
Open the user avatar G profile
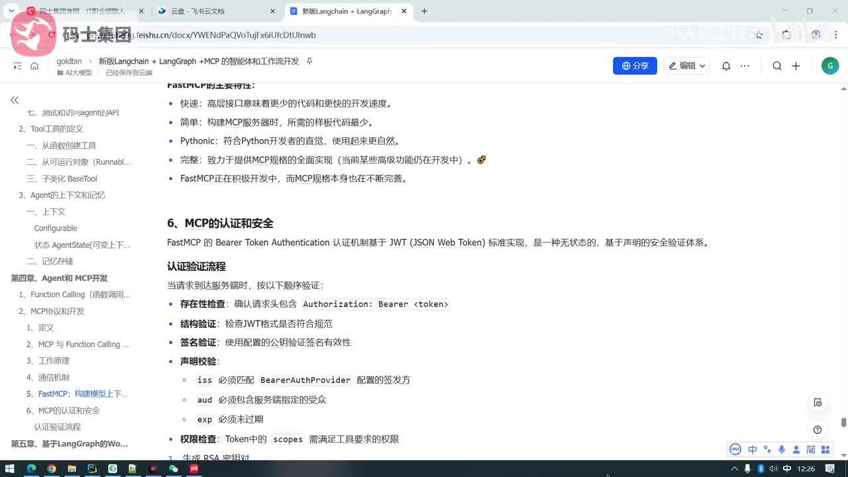coord(829,66)
